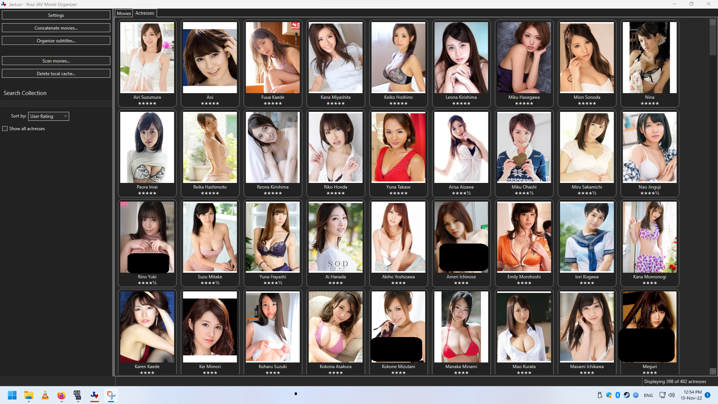Screen dimensions: 718x404
Task: Click Arisa Aizawa star rating
Action: point(461,193)
